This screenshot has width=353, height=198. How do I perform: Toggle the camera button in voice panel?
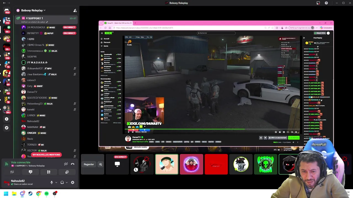click(x=12, y=172)
